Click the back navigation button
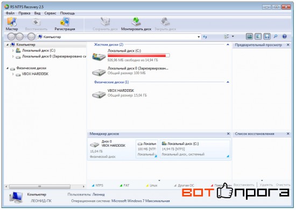The height and width of the screenshot is (210, 296). [x=11, y=37]
